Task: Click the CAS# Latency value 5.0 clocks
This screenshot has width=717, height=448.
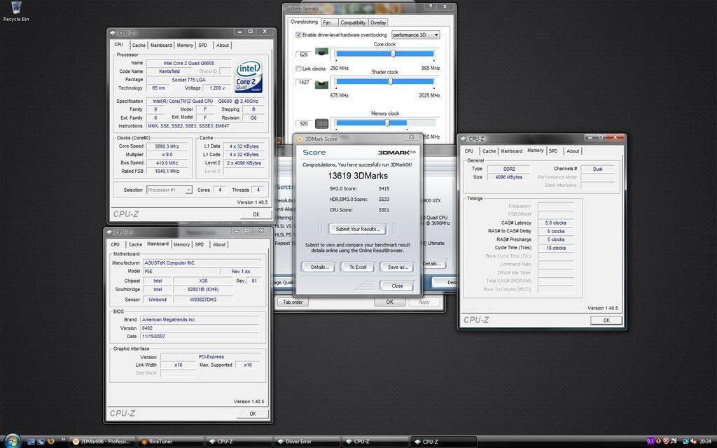Action: pos(555,223)
